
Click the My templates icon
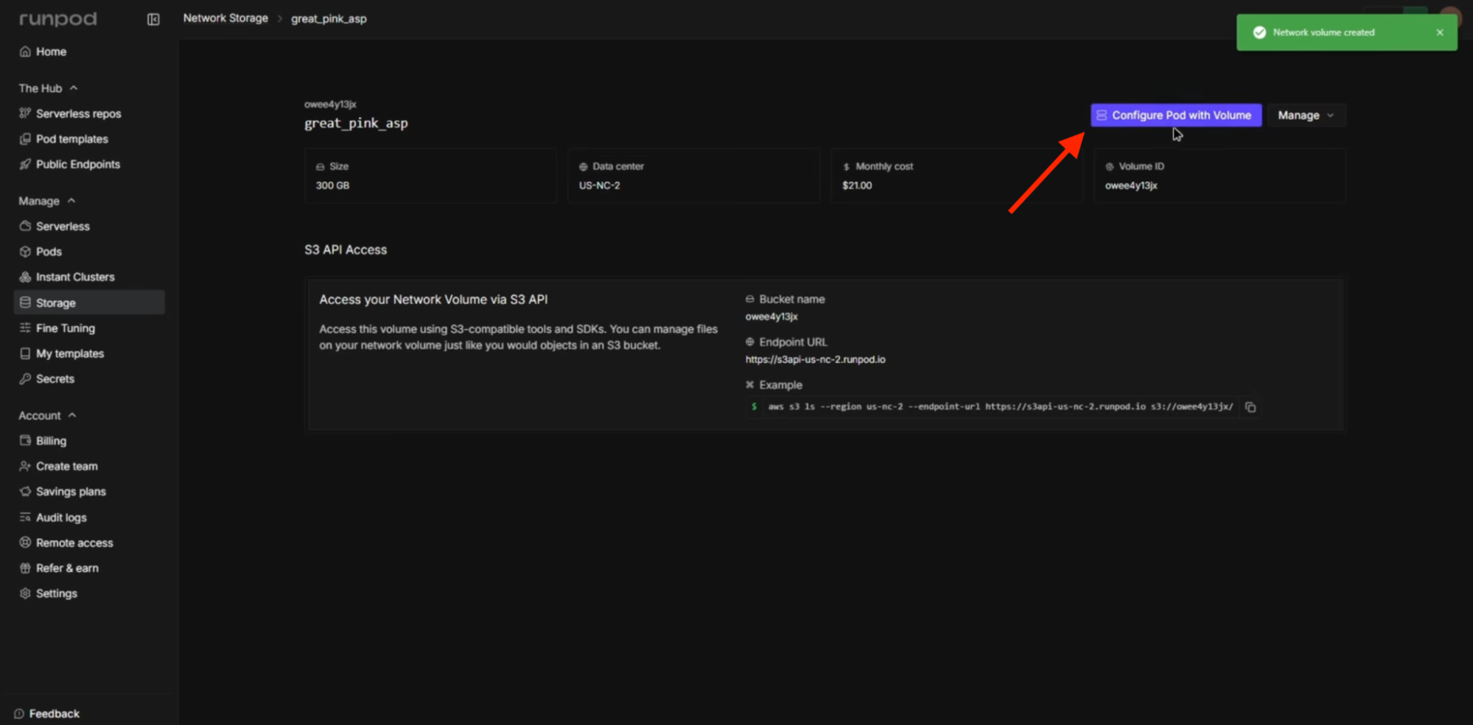point(25,353)
